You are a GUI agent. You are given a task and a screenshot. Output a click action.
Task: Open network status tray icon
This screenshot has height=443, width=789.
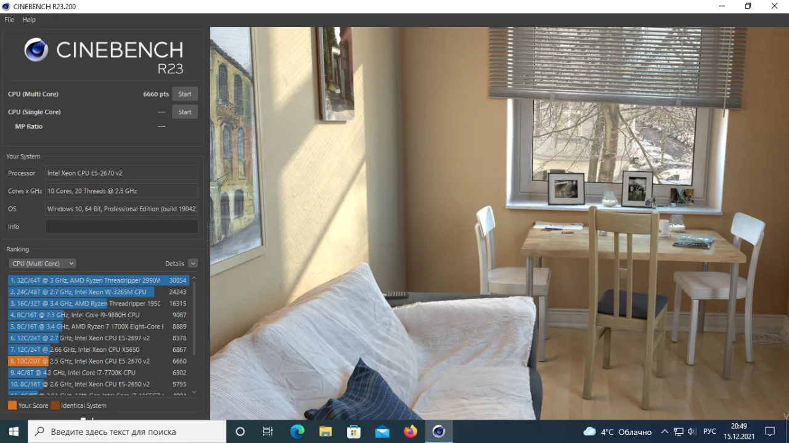click(678, 431)
